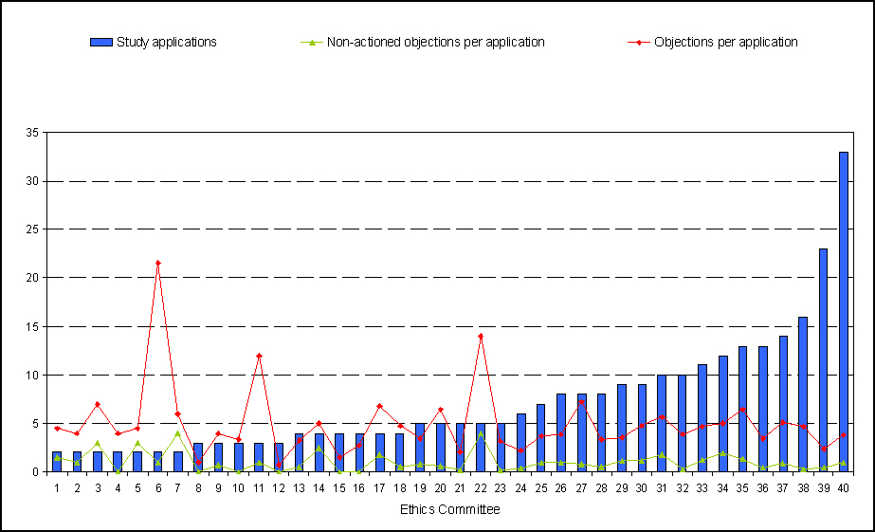Select the red data point at committee 27
The image size is (875, 532).
[x=581, y=402]
